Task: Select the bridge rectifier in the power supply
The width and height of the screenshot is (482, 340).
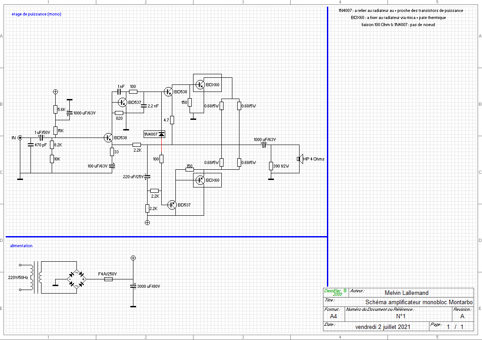Action: pos(76,279)
